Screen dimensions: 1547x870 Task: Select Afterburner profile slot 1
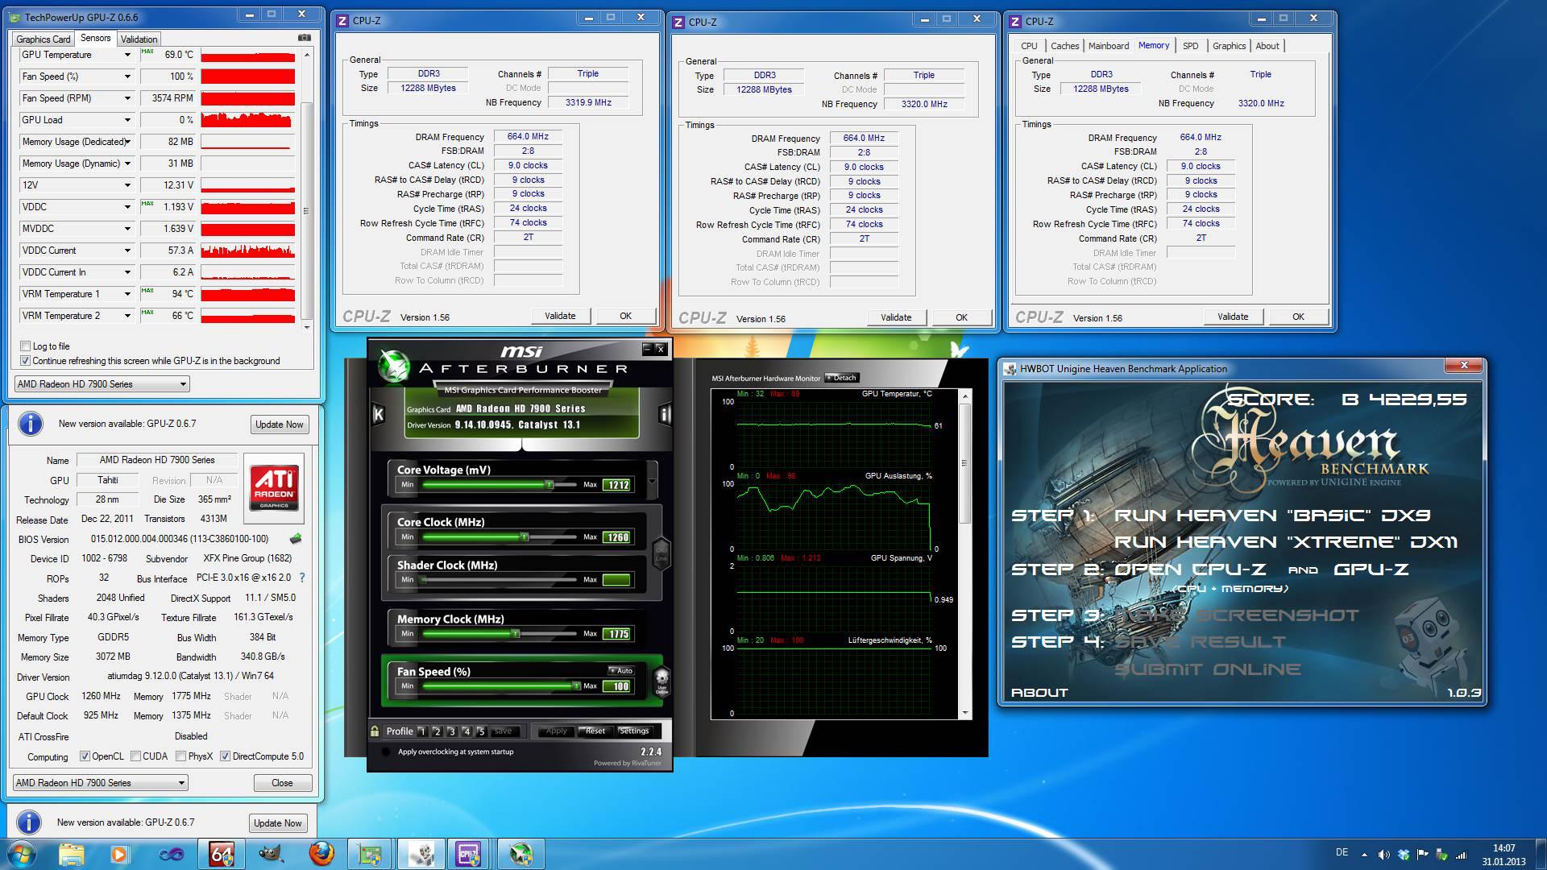tap(421, 731)
